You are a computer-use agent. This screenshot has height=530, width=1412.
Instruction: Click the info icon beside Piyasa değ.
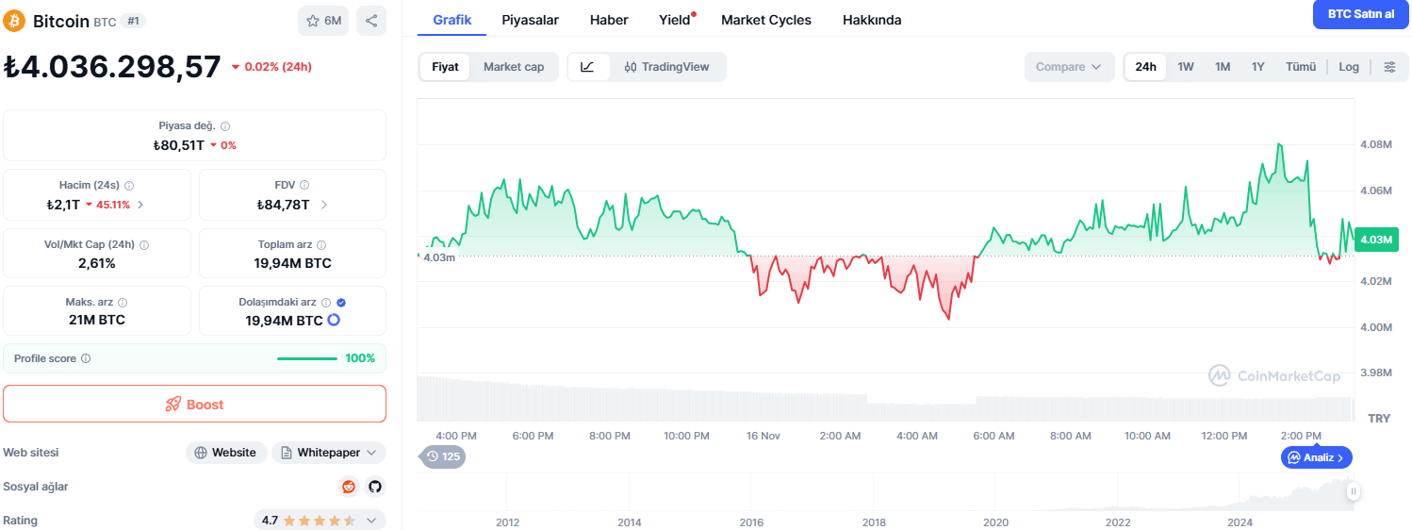[x=225, y=125]
